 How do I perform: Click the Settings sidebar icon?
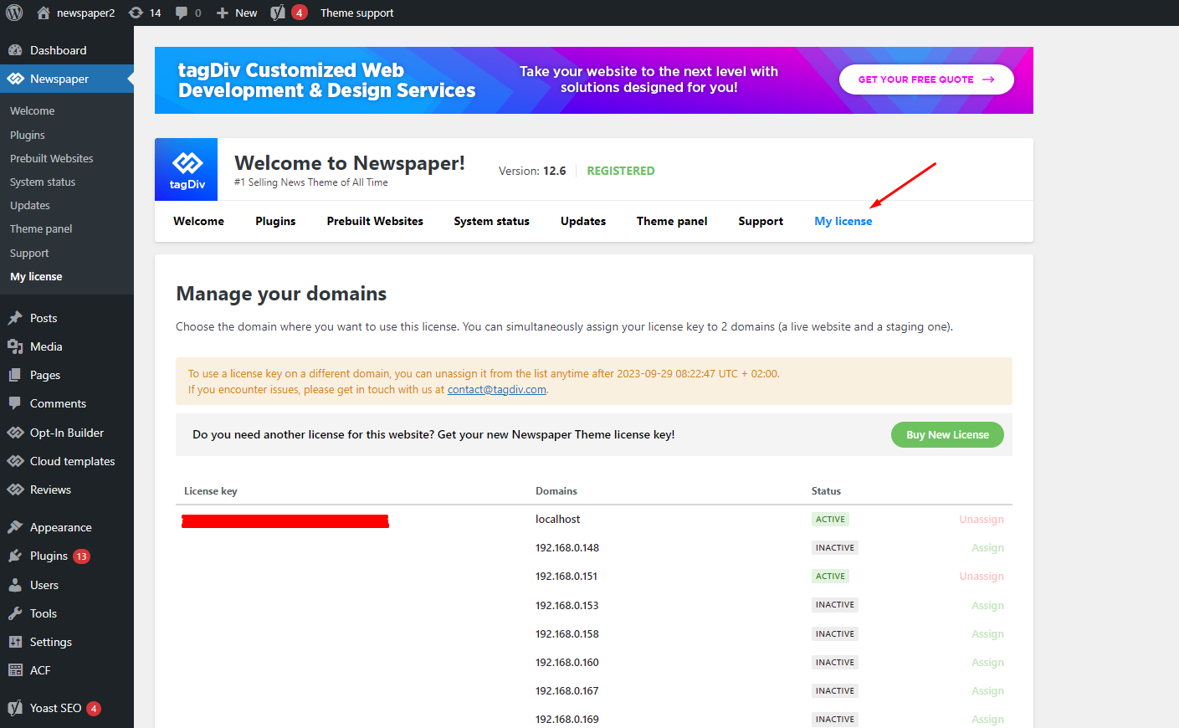point(15,642)
